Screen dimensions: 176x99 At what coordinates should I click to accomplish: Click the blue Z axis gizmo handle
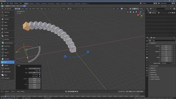pos(141,12)
